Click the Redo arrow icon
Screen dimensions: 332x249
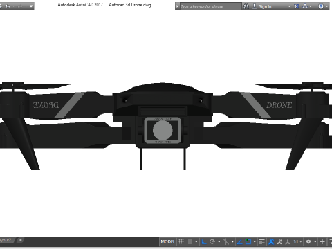point(20,6)
